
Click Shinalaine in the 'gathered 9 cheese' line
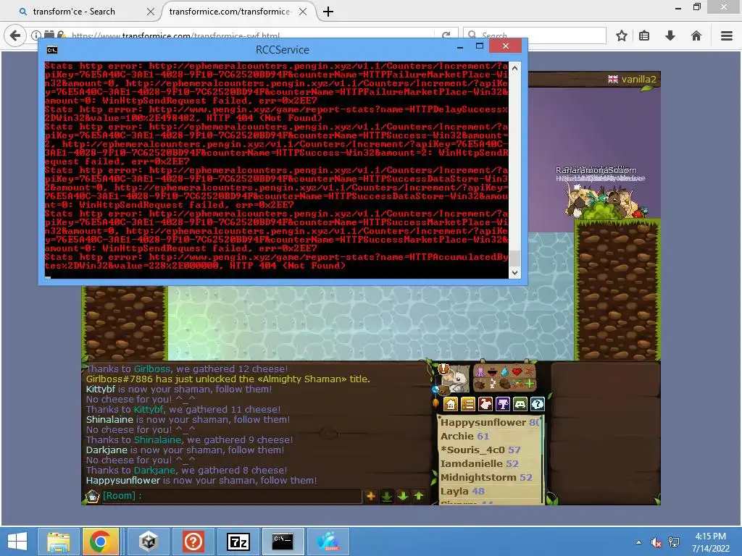157,439
